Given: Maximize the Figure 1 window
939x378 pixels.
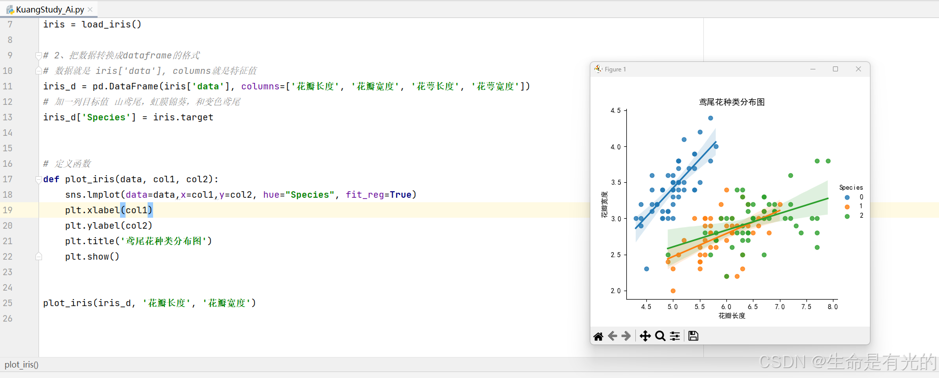Looking at the screenshot, I should 835,69.
